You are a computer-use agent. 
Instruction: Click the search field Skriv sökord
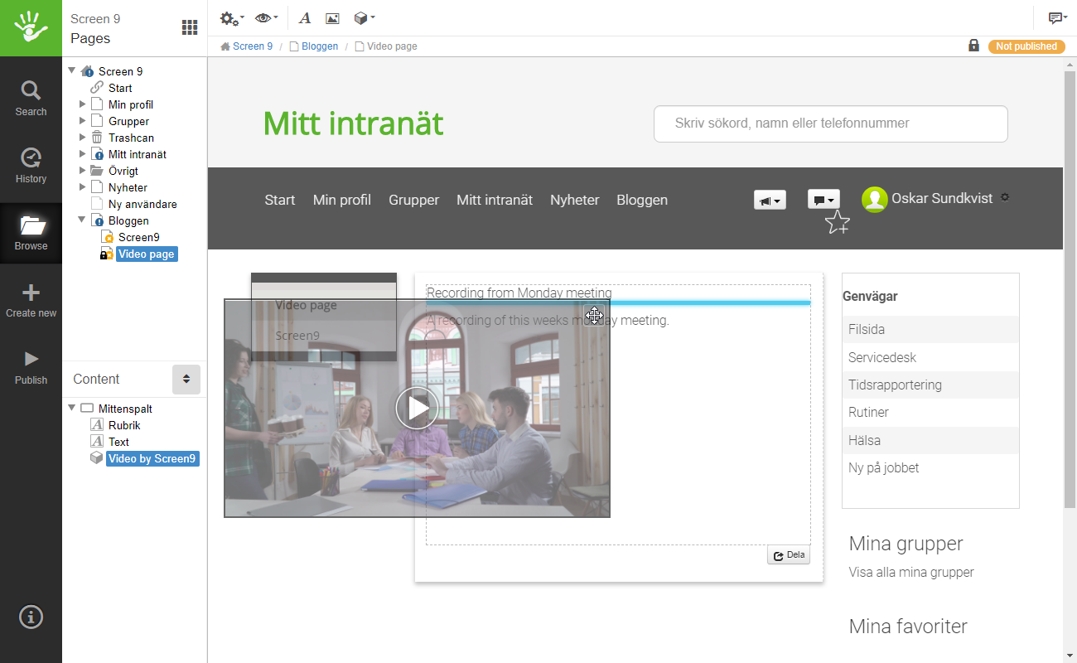point(831,123)
